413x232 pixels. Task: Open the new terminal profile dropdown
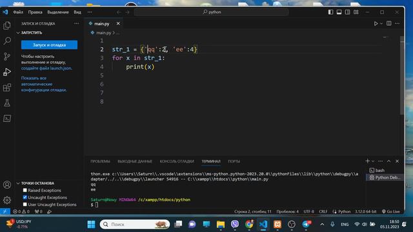[373, 161]
